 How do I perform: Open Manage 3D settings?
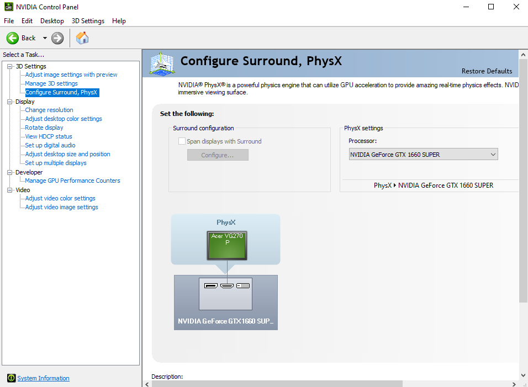coord(51,83)
